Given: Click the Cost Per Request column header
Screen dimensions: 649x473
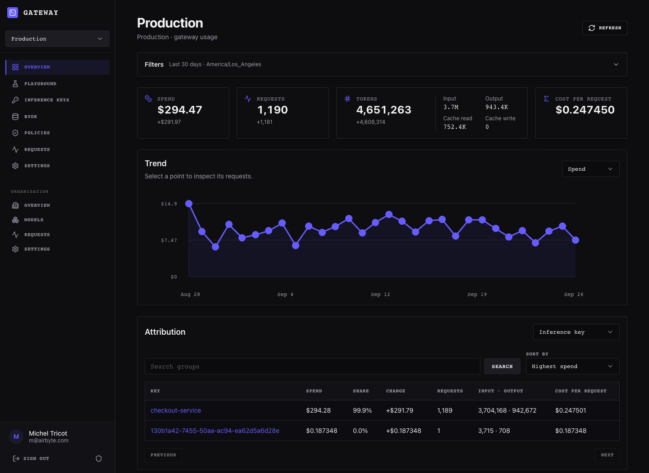Looking at the screenshot, I should tap(580, 391).
